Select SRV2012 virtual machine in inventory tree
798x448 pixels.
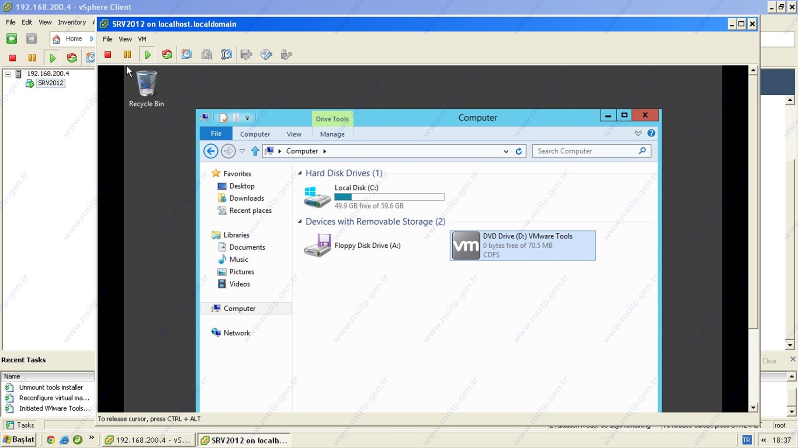[50, 83]
